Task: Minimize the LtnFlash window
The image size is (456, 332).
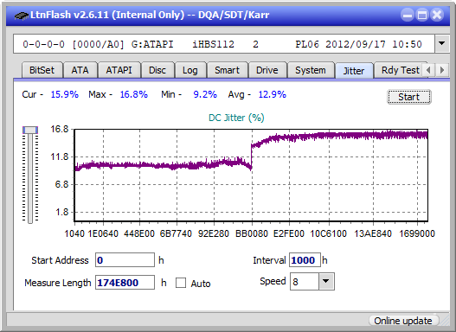Action: pos(408,15)
